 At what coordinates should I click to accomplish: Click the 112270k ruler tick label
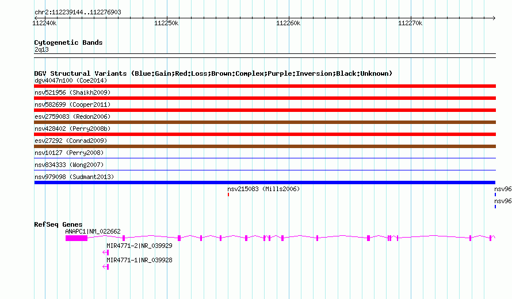coord(410,23)
